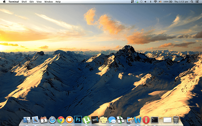Open the Trash in the dock
202x126 pixels.
pyautogui.click(x=176, y=120)
